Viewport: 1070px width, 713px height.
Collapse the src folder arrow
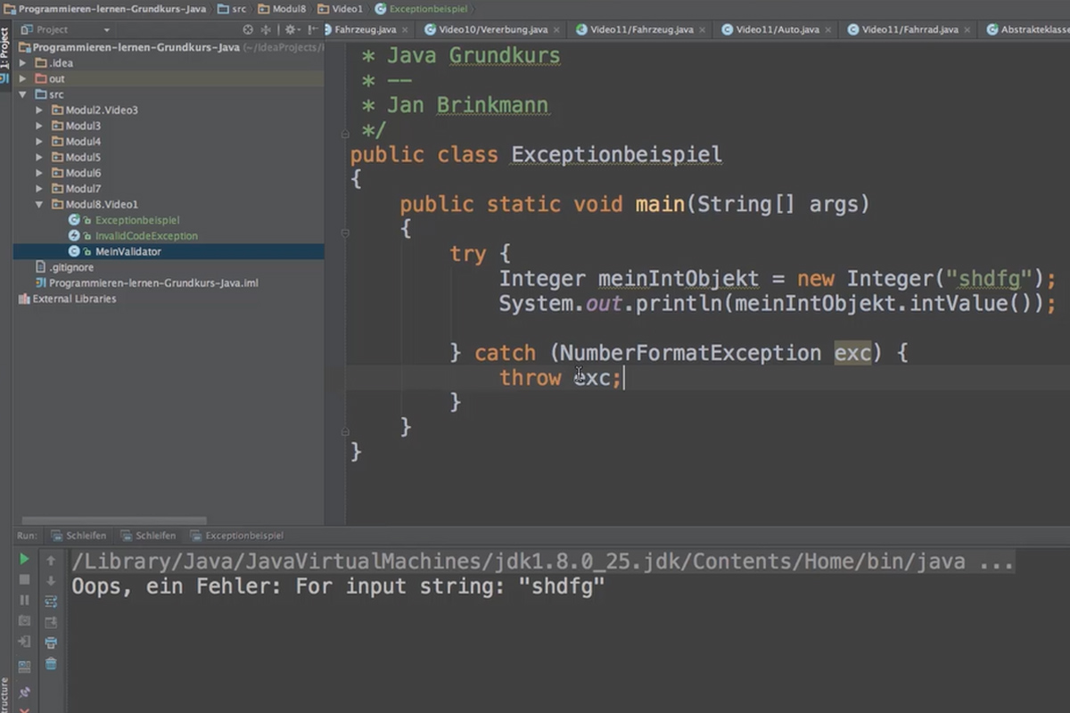click(23, 94)
